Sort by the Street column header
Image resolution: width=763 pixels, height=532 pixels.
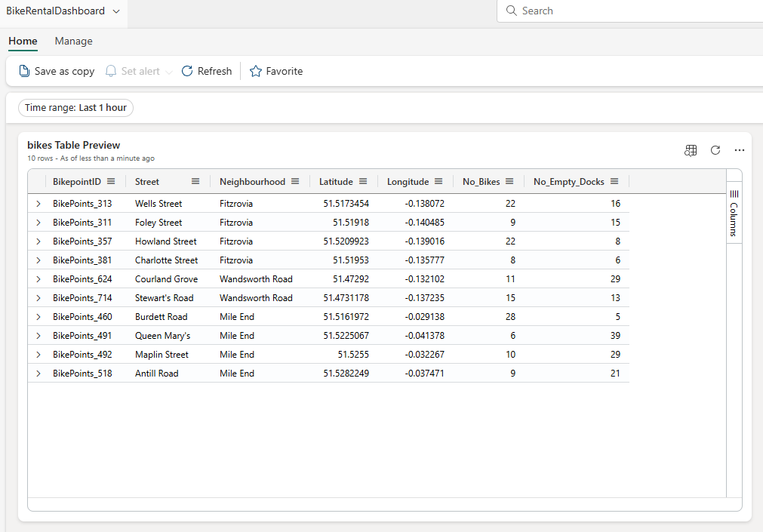(147, 182)
